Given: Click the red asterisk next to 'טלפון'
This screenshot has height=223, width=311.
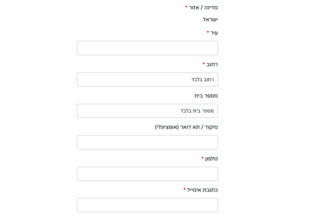Looking at the screenshot, I should [x=203, y=158].
